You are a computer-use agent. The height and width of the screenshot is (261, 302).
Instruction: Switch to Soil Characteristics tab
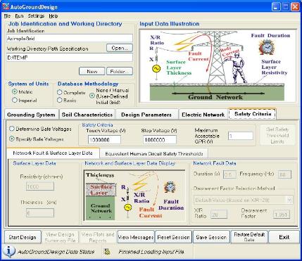pyautogui.click(x=87, y=115)
